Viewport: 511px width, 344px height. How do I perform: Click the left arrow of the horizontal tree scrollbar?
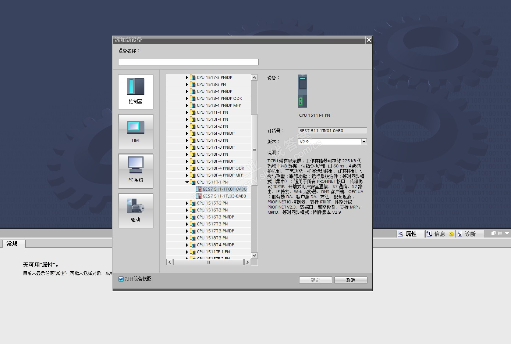170,262
